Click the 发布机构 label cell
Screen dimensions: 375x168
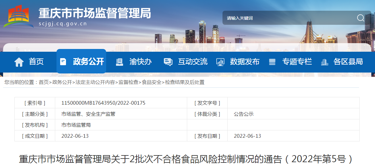35,125
